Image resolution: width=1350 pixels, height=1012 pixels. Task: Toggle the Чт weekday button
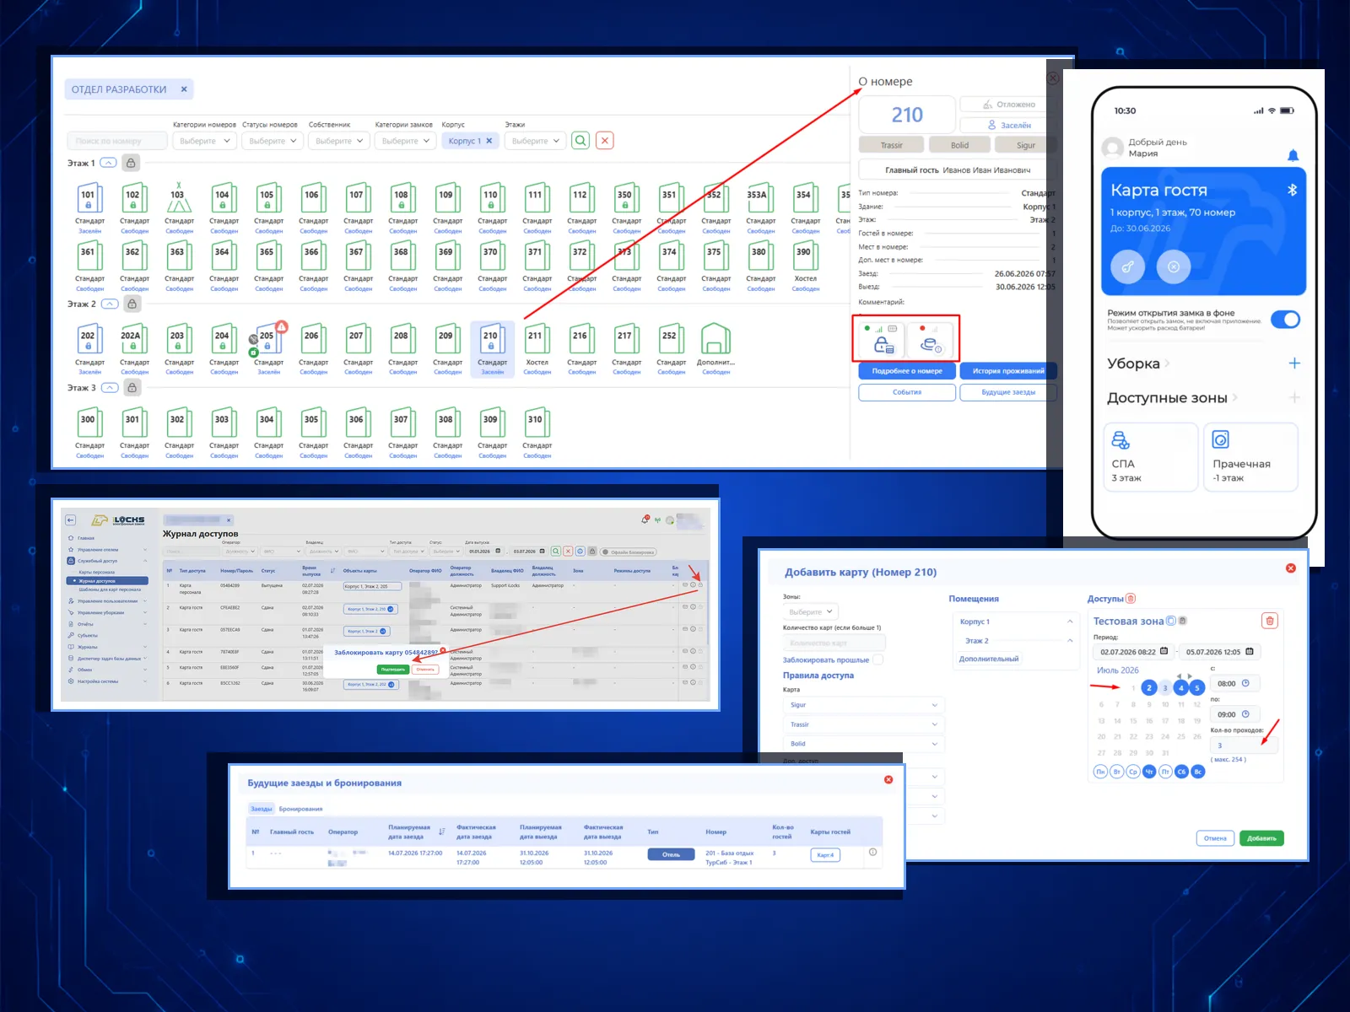1149,772
